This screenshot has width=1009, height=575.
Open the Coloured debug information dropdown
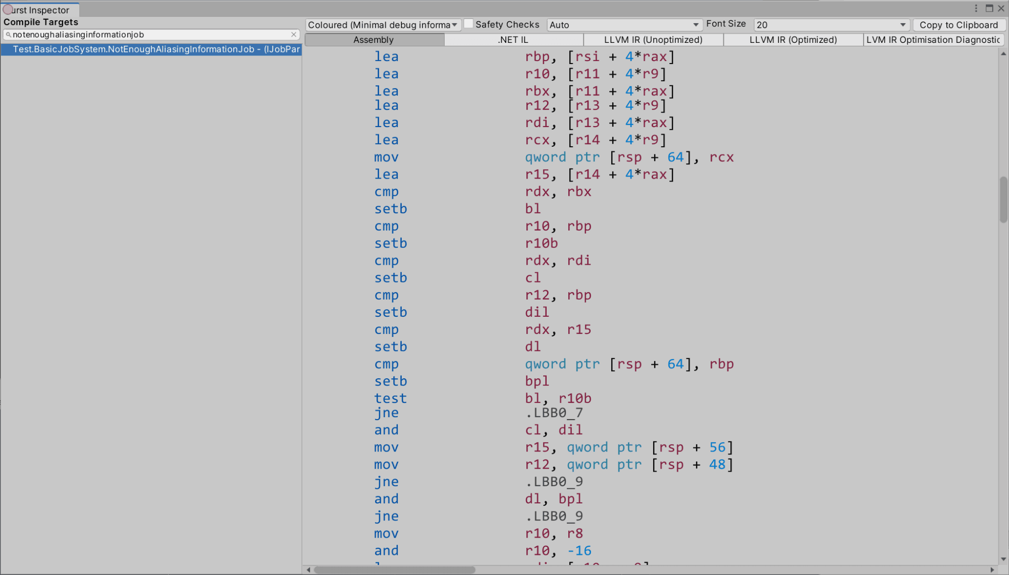tap(383, 25)
